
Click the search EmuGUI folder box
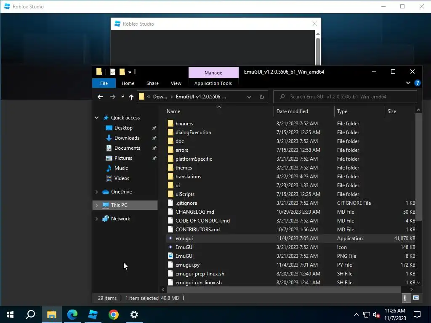click(345, 97)
